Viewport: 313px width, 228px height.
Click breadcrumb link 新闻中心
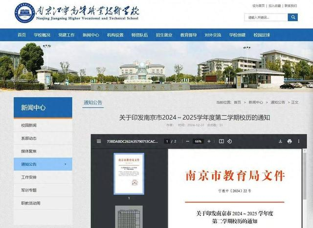(x=256, y=102)
